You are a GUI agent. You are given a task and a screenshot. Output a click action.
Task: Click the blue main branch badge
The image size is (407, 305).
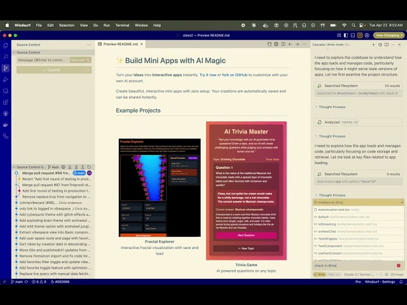click(79, 173)
